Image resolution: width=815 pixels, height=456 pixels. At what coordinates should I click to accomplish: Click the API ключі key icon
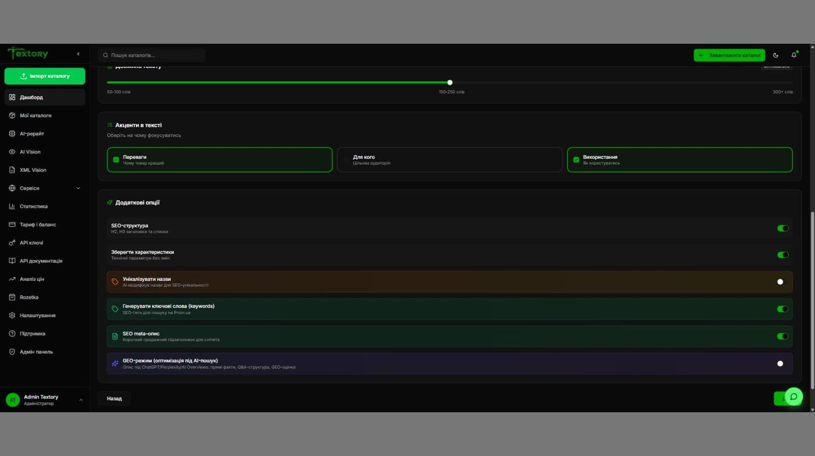pos(12,243)
